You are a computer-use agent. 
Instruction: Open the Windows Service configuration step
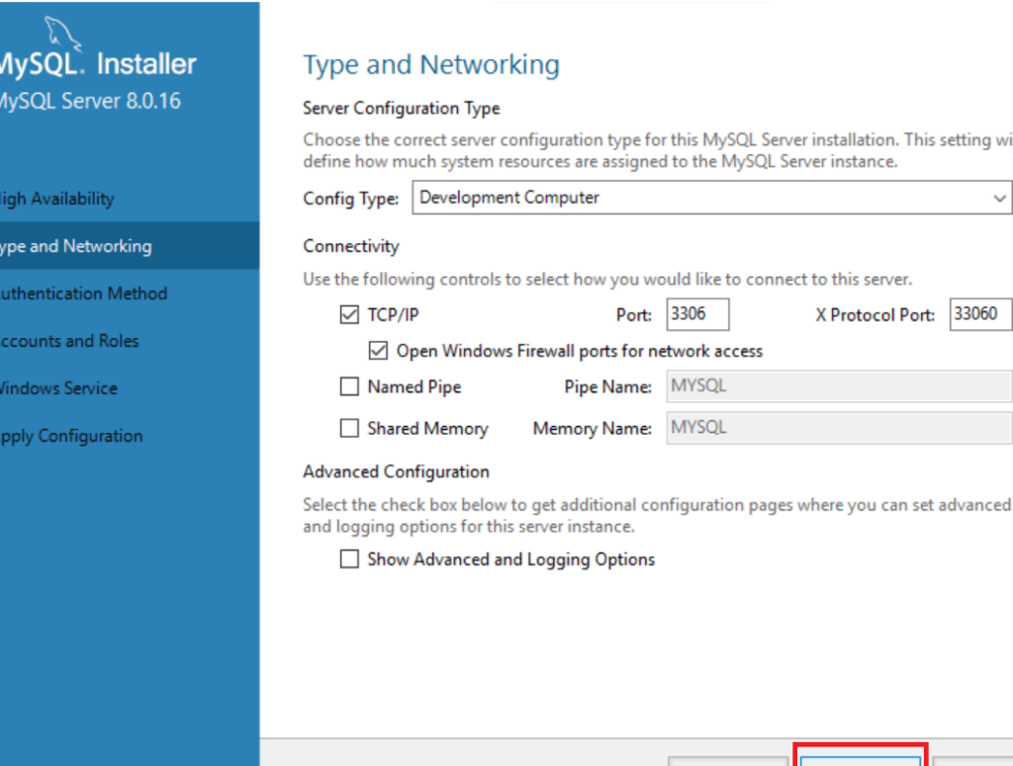59,387
